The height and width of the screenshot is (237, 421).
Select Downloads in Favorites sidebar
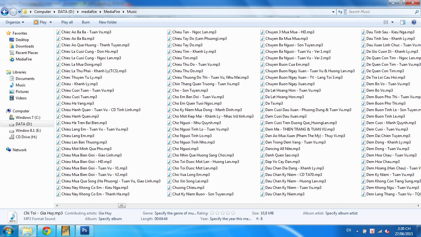pos(25,46)
